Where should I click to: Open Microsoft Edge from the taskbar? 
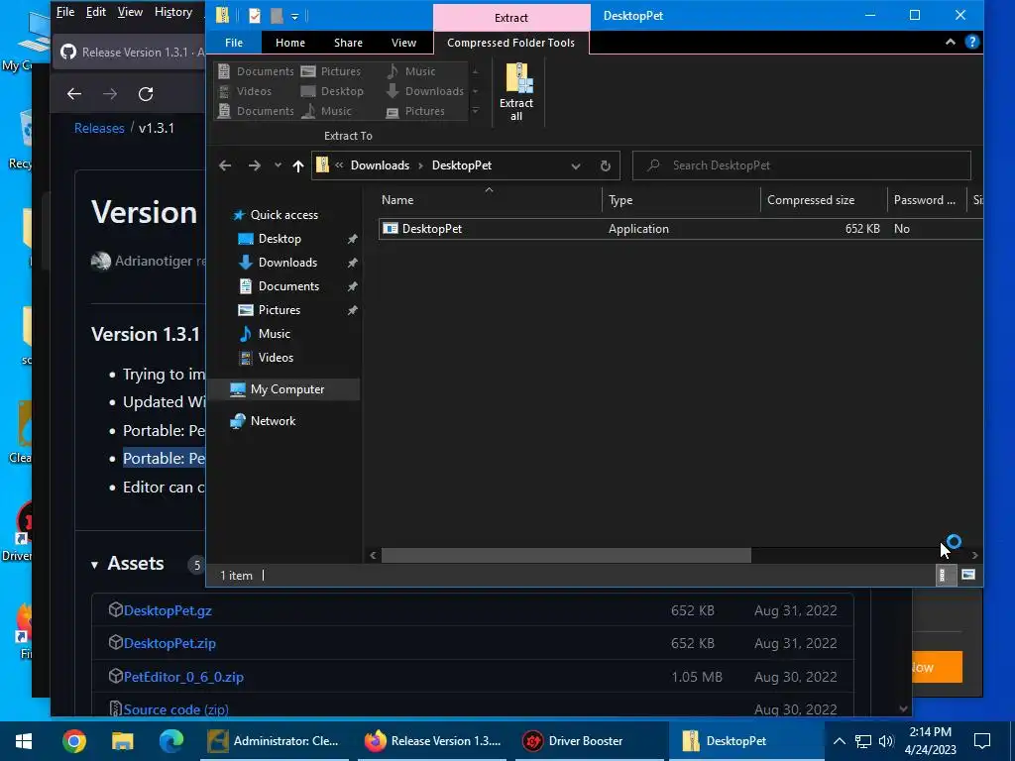point(171,741)
